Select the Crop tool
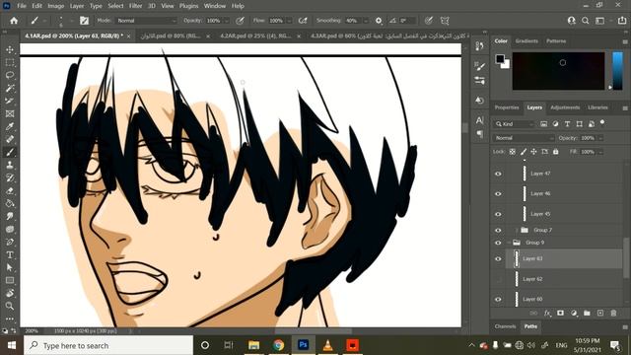This screenshot has height=355, width=631. 10,101
